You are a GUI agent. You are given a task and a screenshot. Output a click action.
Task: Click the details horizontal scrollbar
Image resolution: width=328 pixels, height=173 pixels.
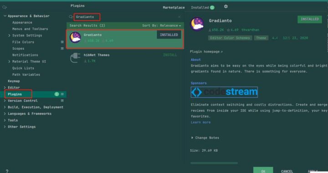(214, 163)
